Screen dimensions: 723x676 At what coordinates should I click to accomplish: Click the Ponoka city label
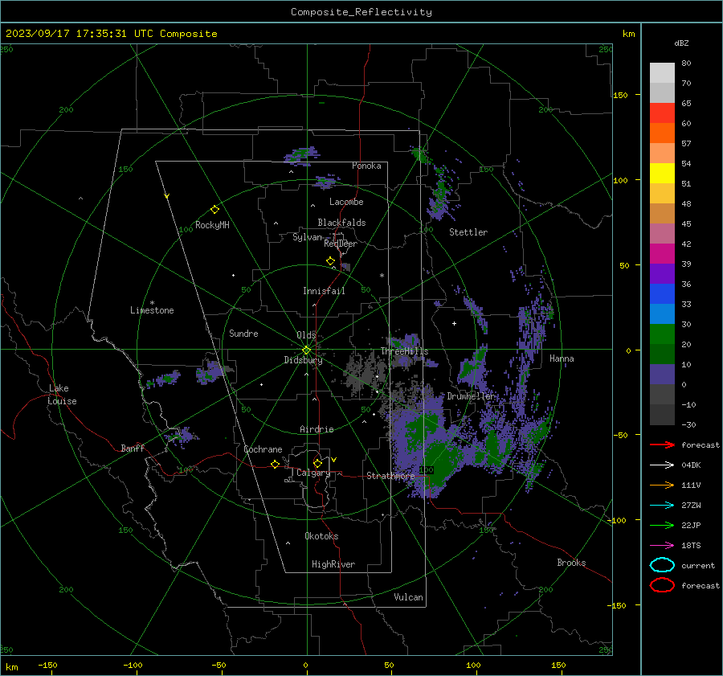pos(366,166)
